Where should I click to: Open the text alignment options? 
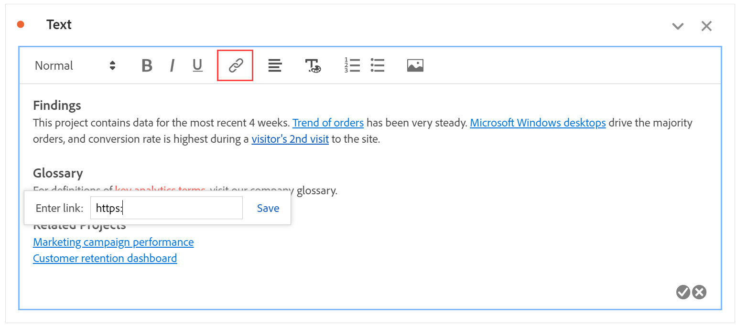pyautogui.click(x=275, y=65)
